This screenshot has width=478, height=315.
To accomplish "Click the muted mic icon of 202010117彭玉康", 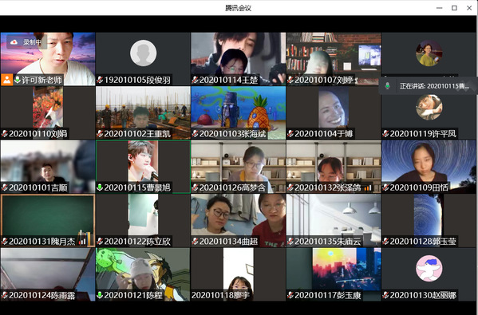I will pos(290,295).
